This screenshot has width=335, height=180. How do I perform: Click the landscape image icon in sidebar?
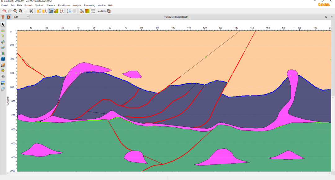(x=3, y=83)
